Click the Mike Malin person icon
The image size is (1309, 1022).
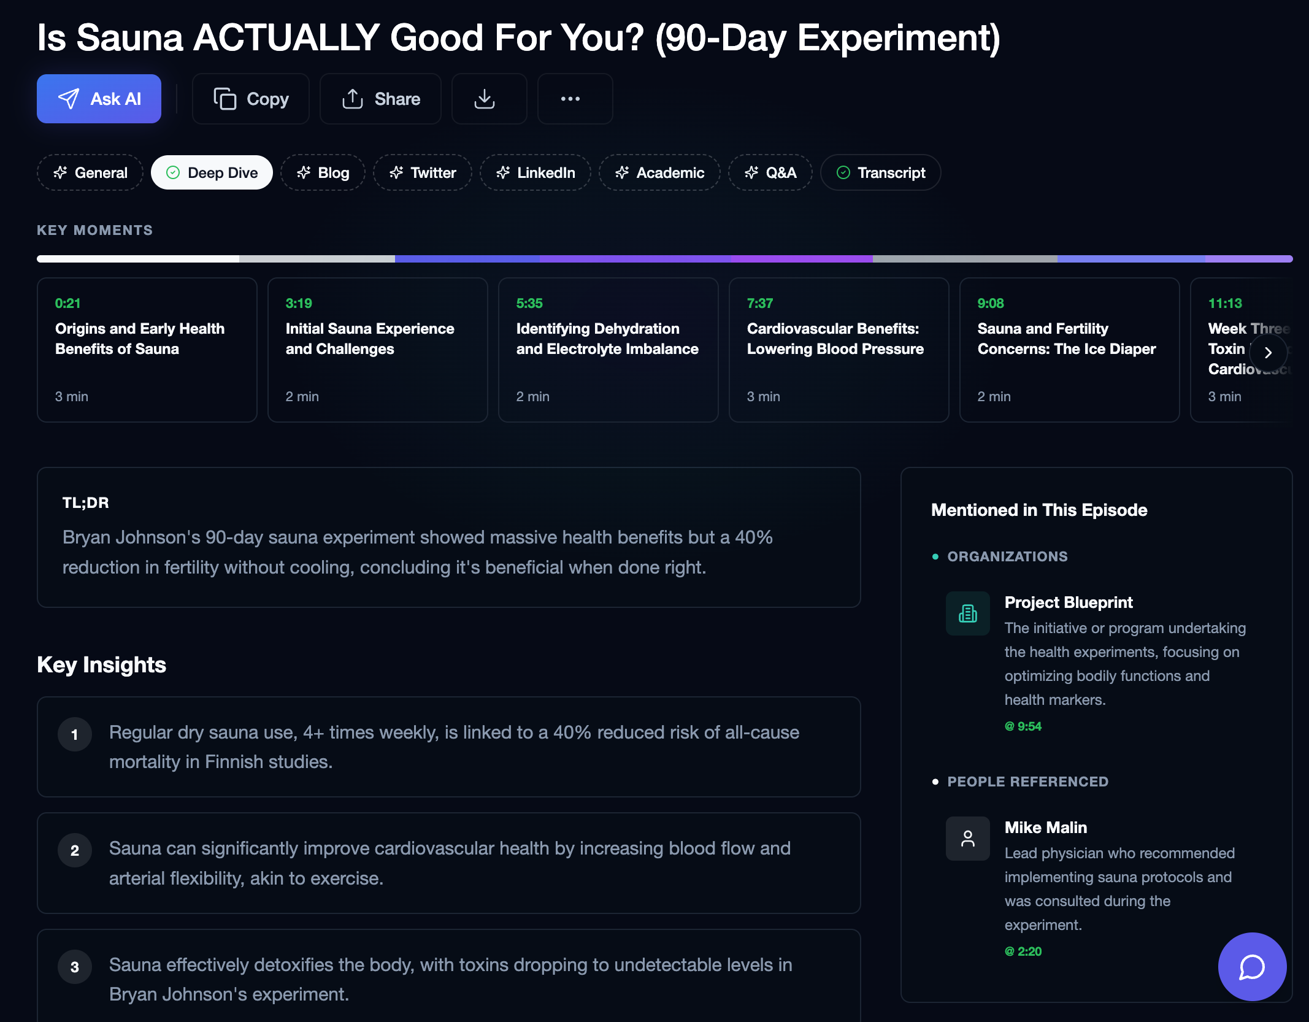click(x=967, y=838)
